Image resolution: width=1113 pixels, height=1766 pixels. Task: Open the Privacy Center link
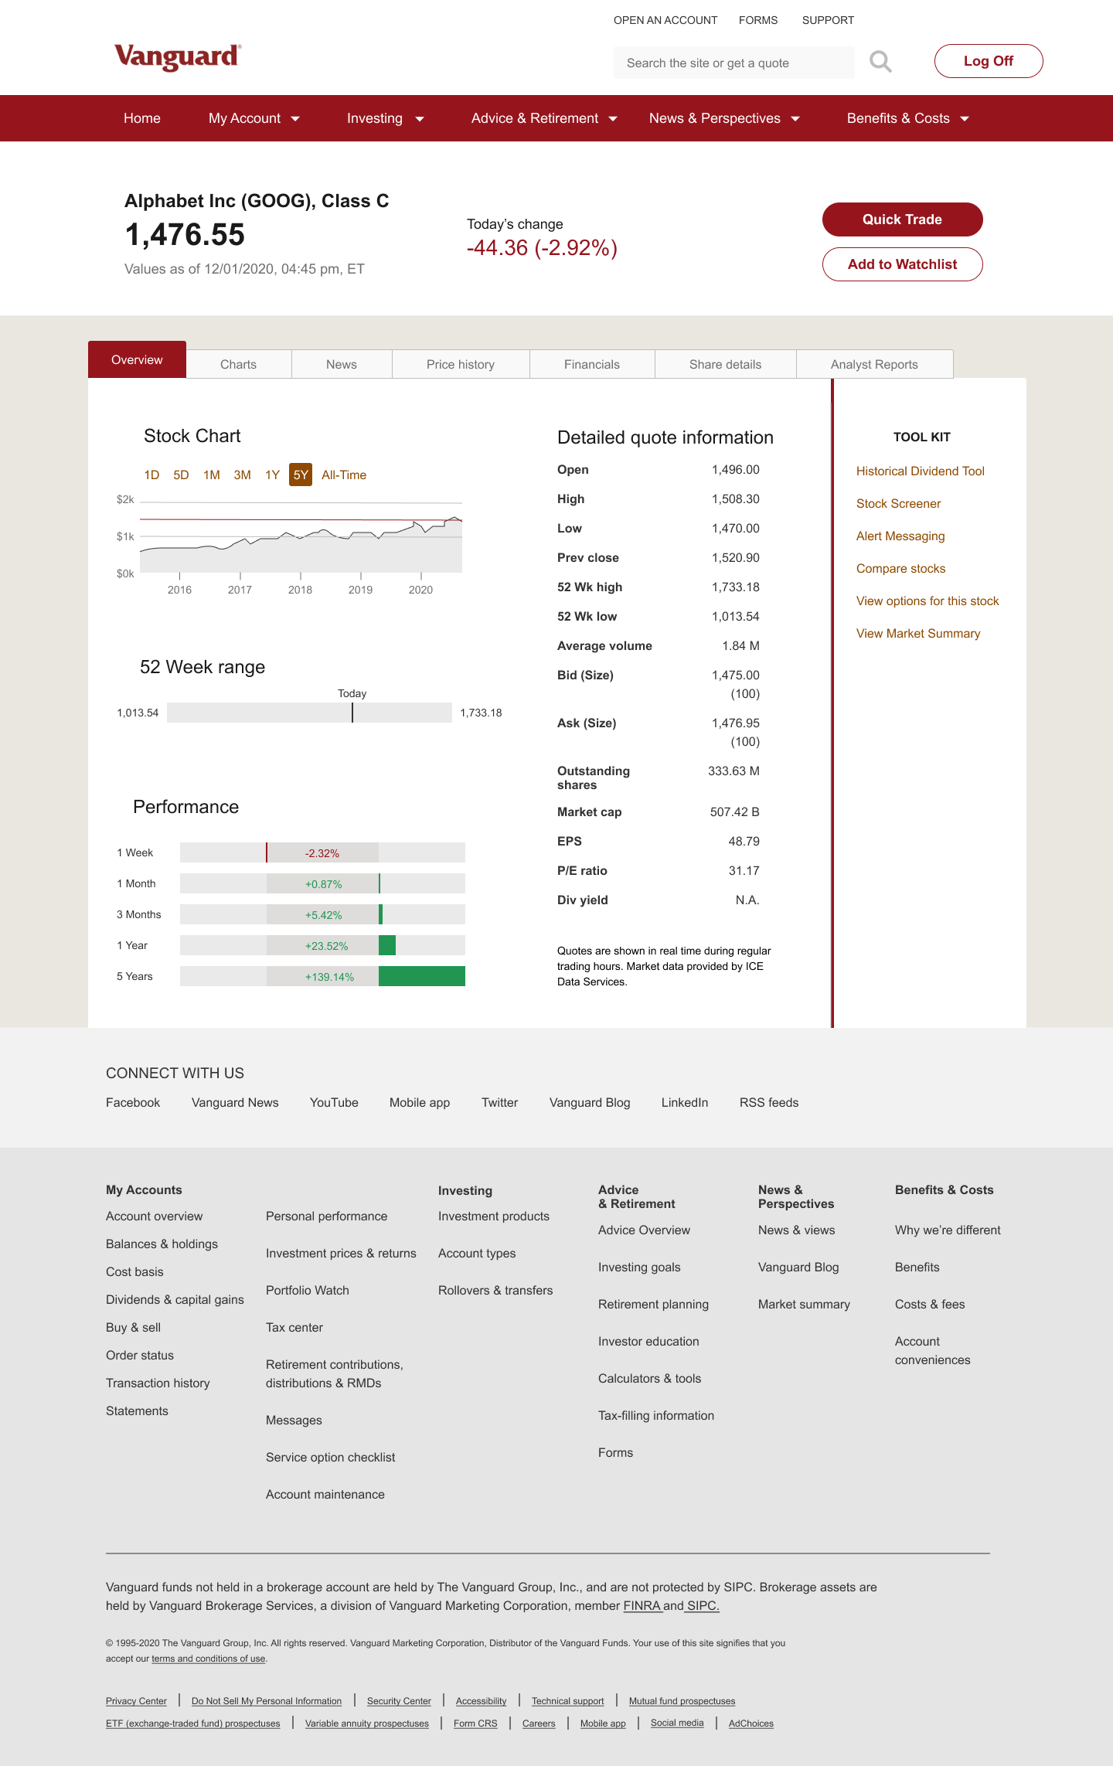[x=136, y=1700]
